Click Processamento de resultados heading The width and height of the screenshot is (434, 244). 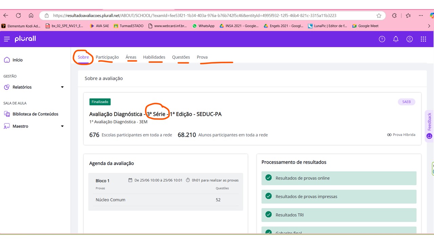point(294,162)
